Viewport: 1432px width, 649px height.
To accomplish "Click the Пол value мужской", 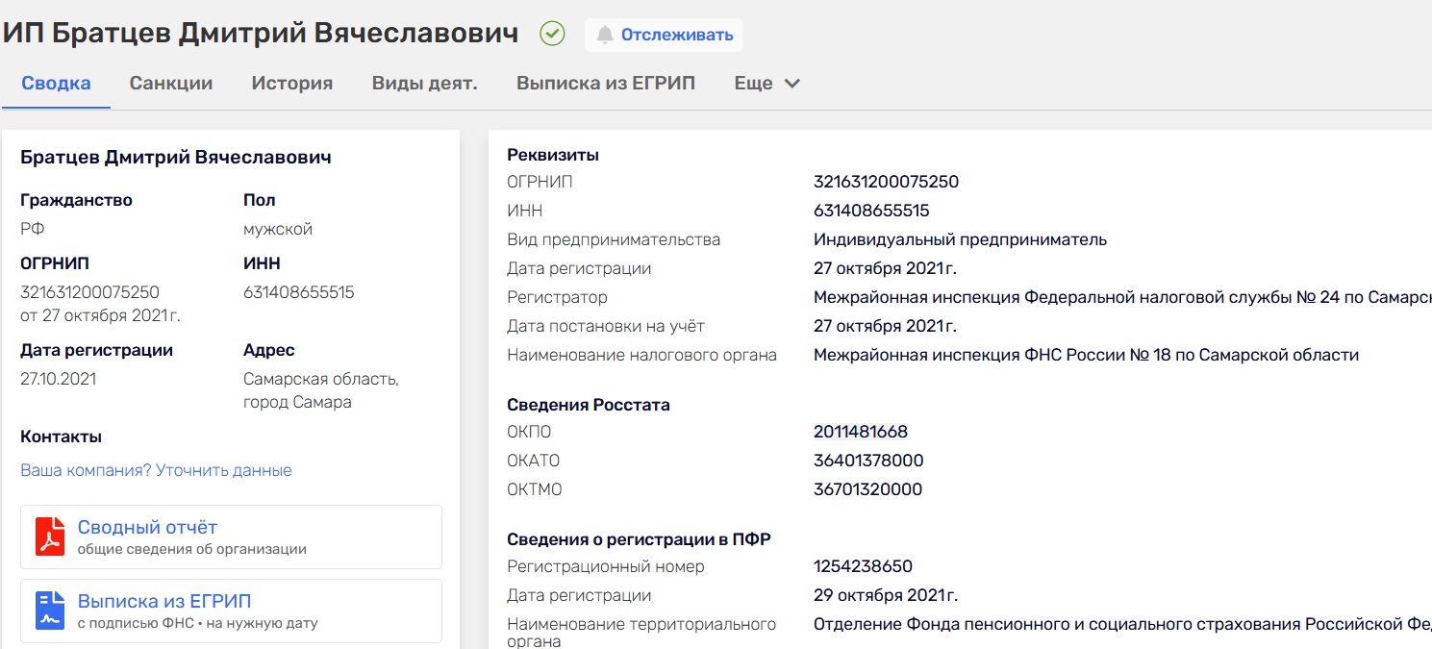I will pos(278,229).
